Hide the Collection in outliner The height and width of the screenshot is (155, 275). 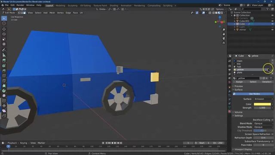[272, 15]
